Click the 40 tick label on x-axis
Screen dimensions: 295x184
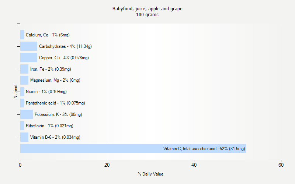[x=194, y=165]
